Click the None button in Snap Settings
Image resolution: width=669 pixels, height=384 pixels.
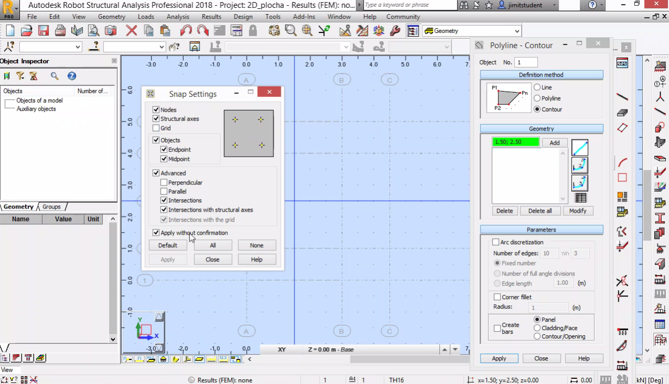tap(257, 245)
